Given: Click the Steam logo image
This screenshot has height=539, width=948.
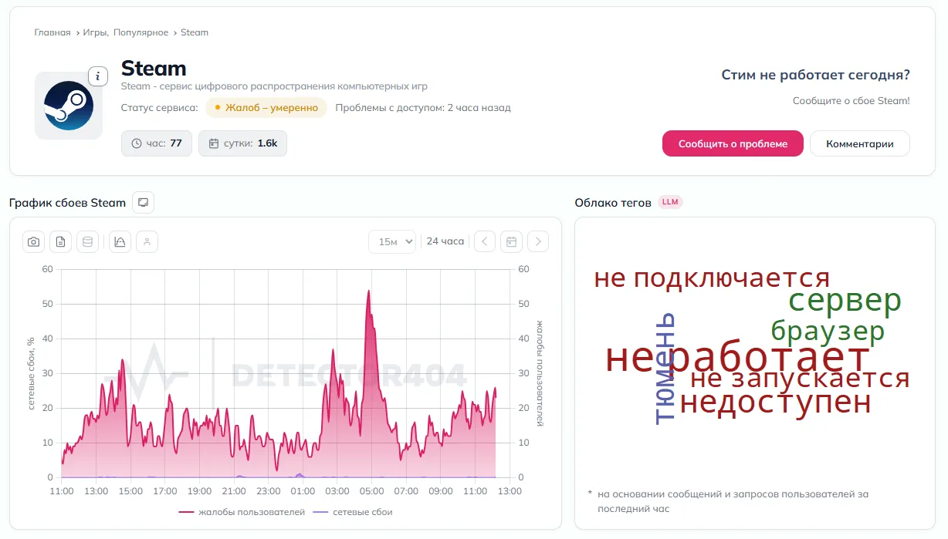Looking at the screenshot, I should coord(69,106).
